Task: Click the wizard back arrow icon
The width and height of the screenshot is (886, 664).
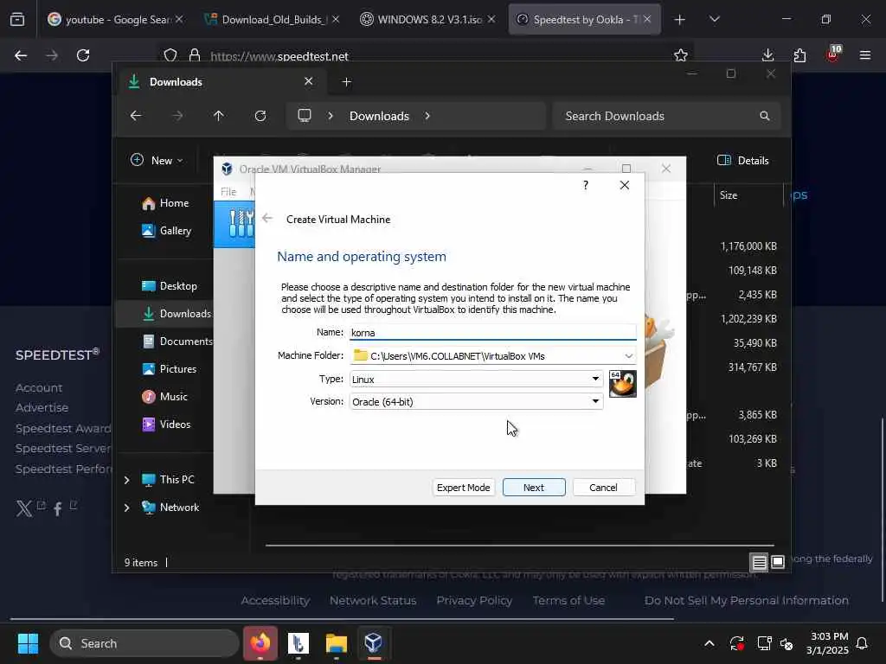Action: [x=267, y=219]
